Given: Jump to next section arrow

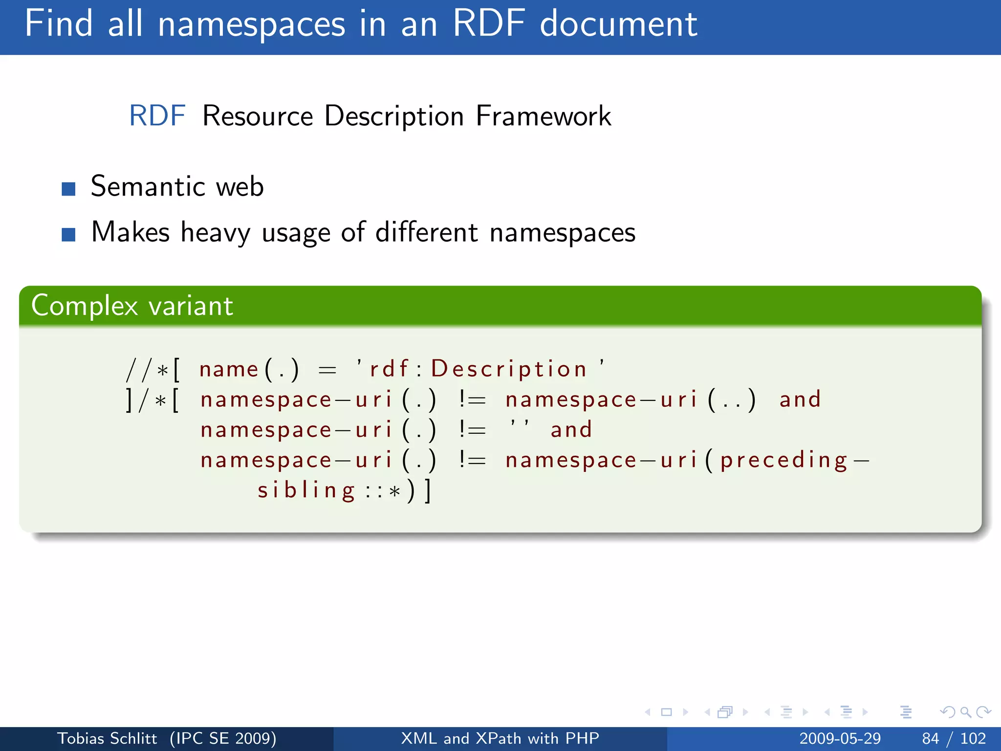Looking at the screenshot, I should (865, 712).
